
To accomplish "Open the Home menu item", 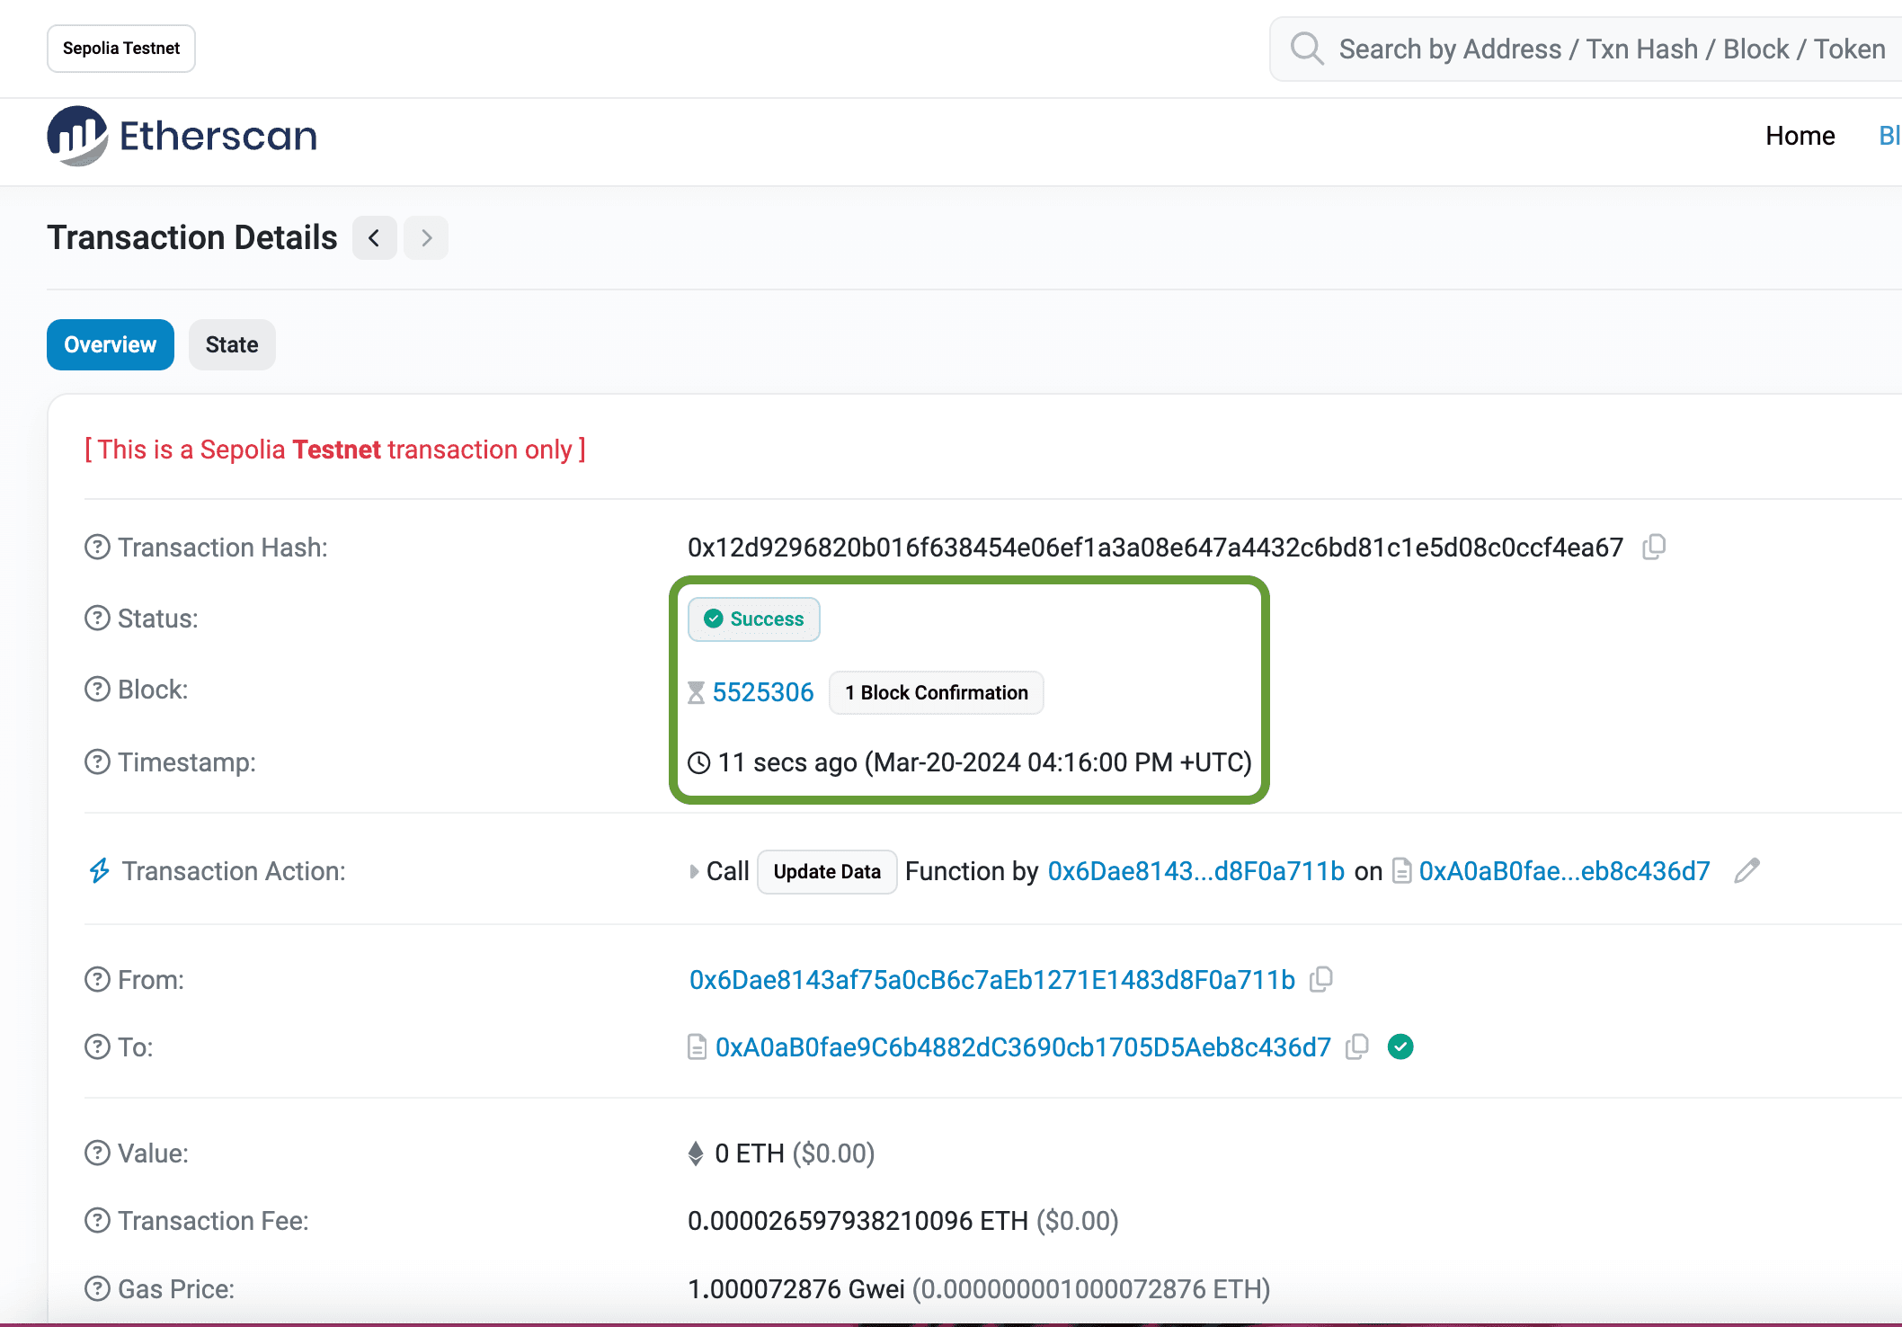I will 1800,135.
